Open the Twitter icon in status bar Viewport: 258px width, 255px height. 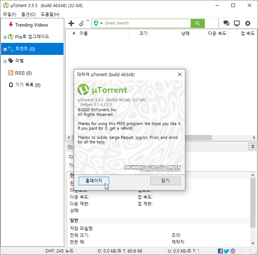coord(226,251)
